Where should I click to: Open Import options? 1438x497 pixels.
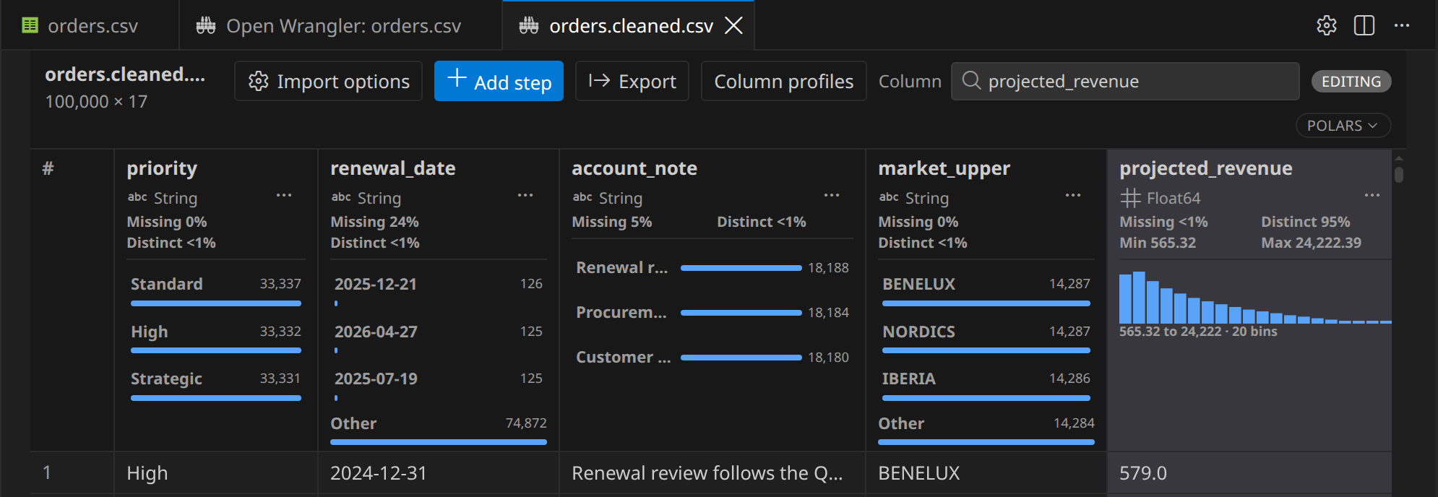(x=328, y=81)
